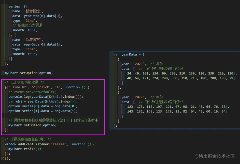Click the comment about 重新渲染 in the function
Screen dimensions: 240x164
[53, 120]
